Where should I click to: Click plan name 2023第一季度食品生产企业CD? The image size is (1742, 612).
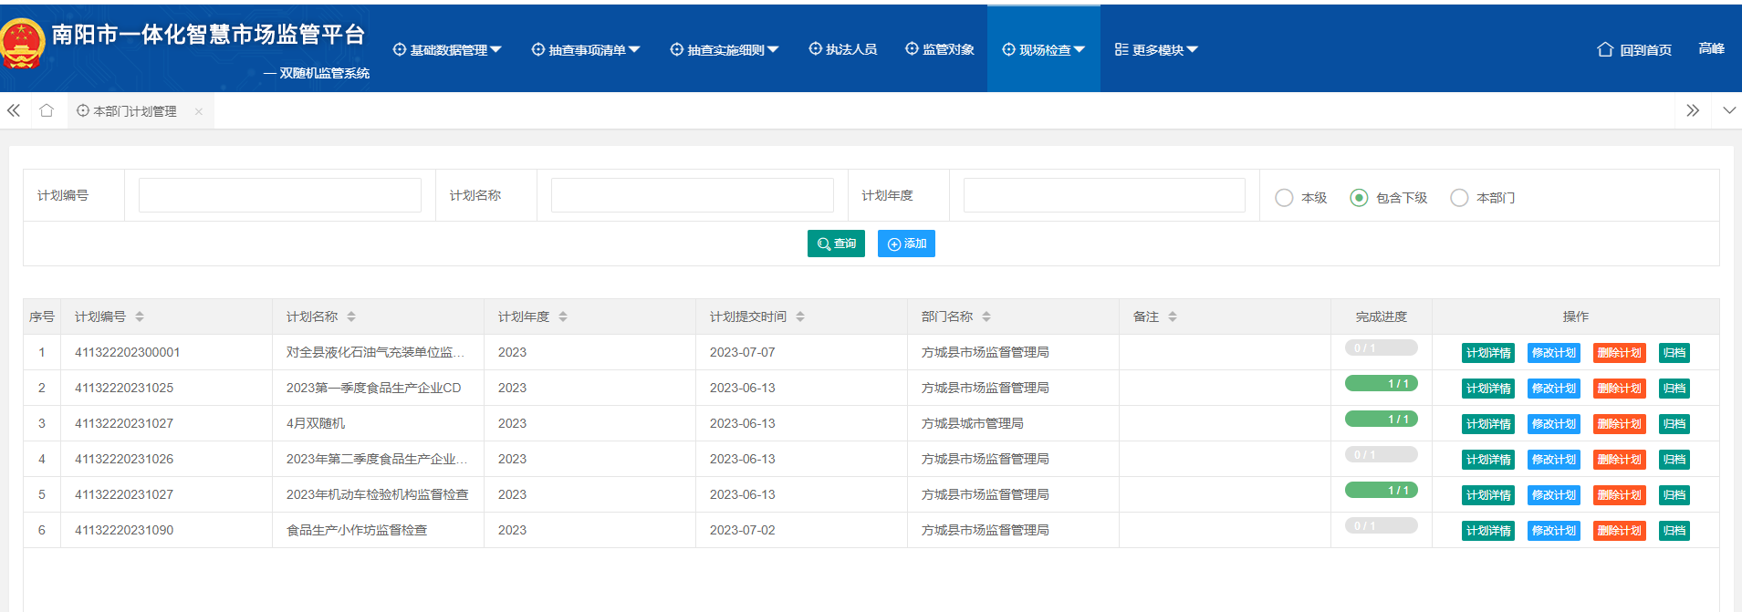click(374, 388)
